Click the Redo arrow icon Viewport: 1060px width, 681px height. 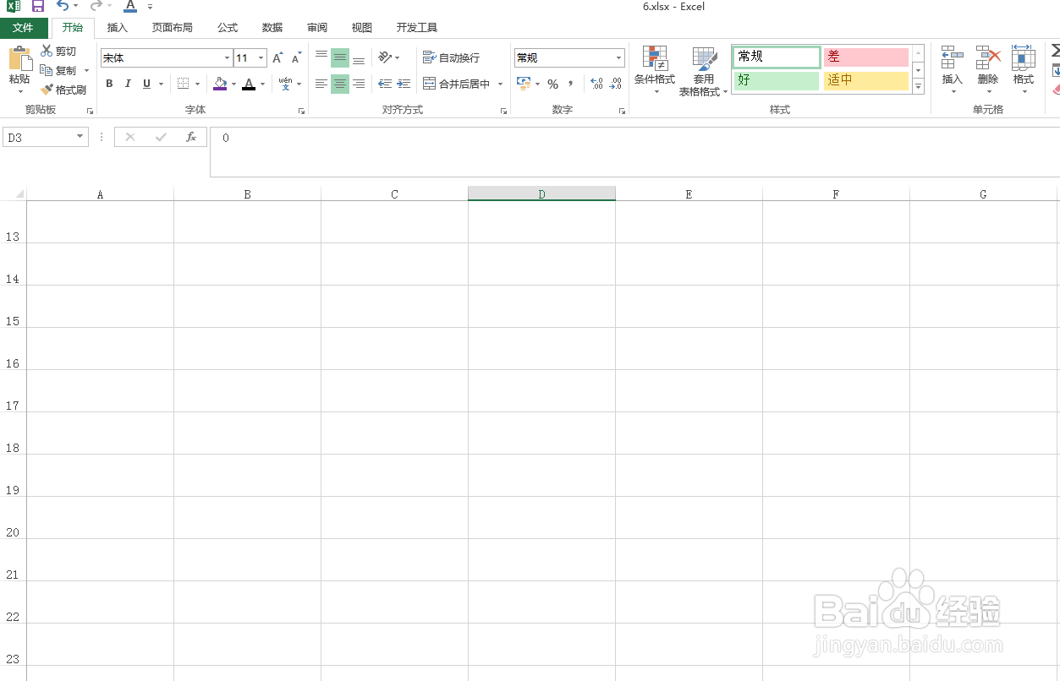tap(96, 7)
